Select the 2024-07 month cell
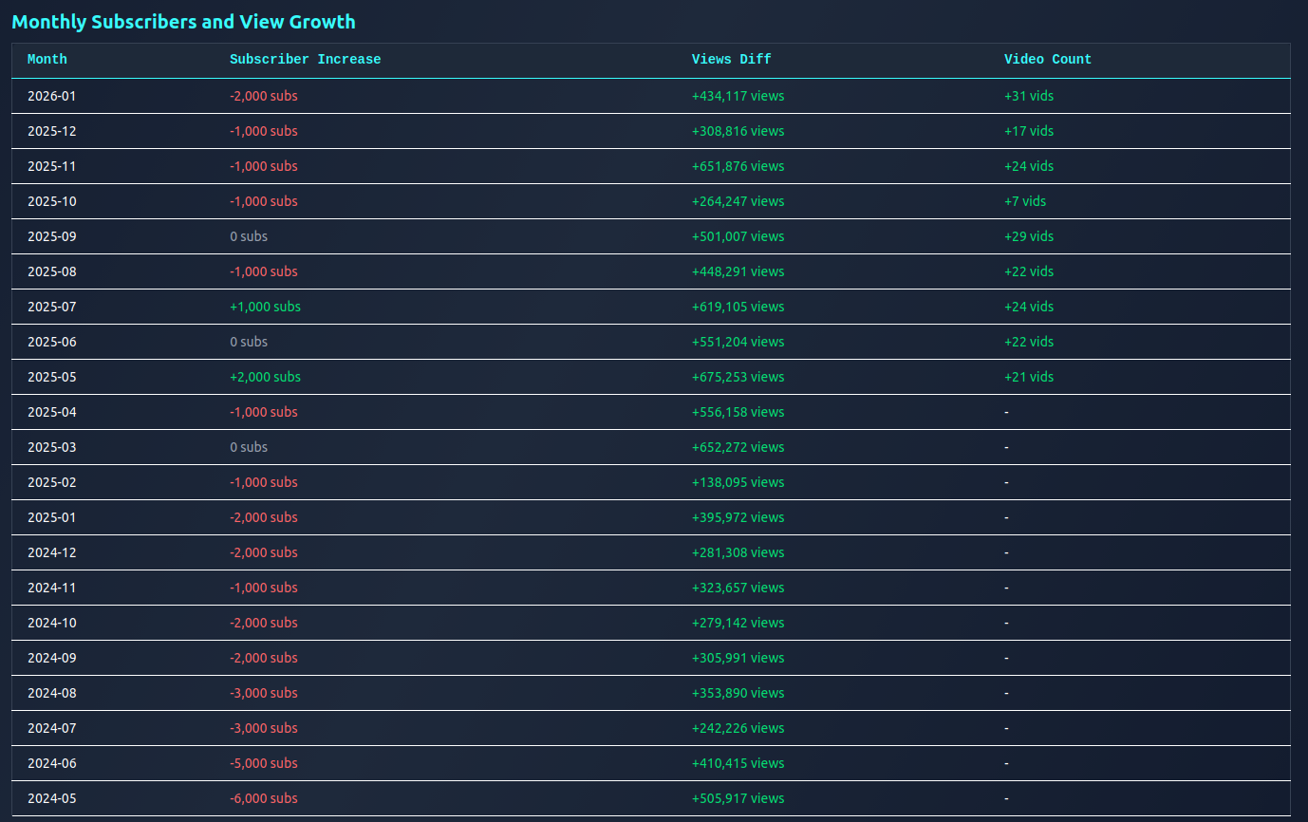The height and width of the screenshot is (822, 1308). (x=51, y=728)
